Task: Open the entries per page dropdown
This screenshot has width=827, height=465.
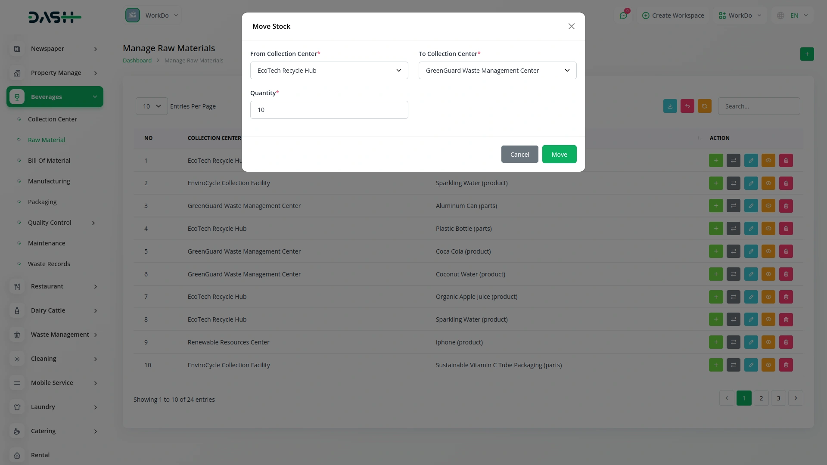Action: [x=152, y=106]
